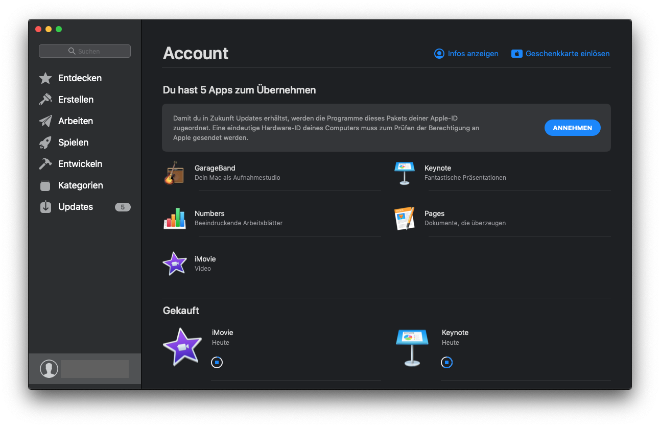Image resolution: width=660 pixels, height=427 pixels.
Task: Open the Erstellen sidebar section
Action: coord(76,100)
